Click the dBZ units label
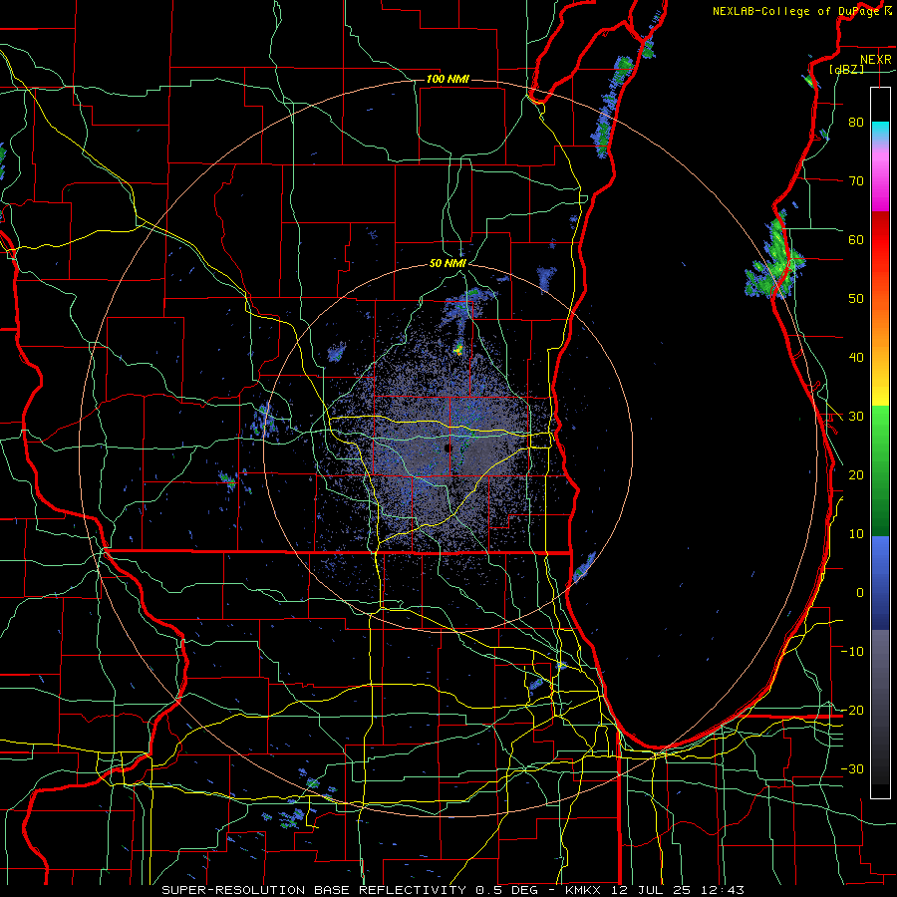 point(846,69)
